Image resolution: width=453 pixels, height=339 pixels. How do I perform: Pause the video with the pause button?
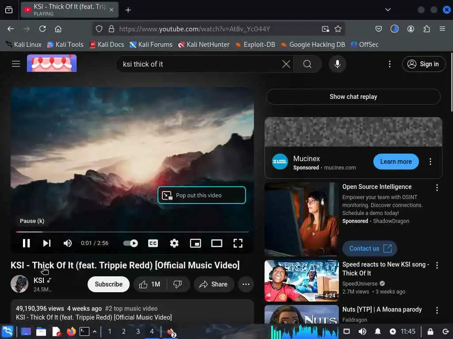[x=26, y=243]
